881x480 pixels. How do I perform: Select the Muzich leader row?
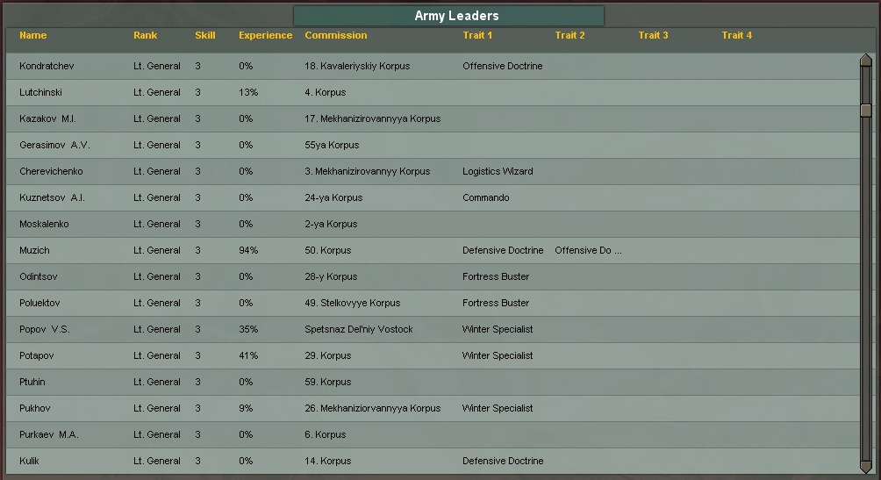pos(35,250)
